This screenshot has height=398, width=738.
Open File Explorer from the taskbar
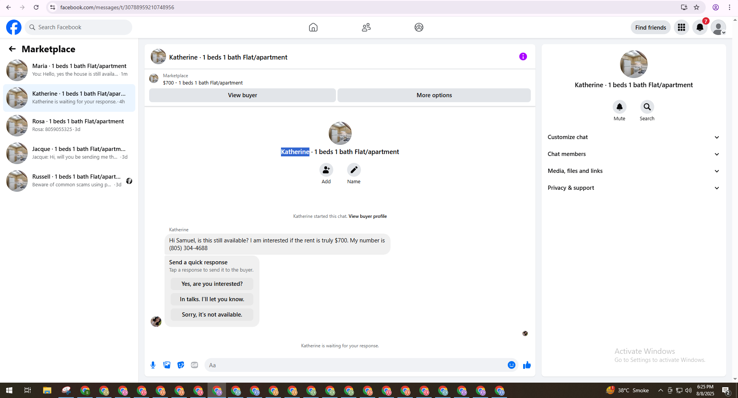(x=47, y=390)
